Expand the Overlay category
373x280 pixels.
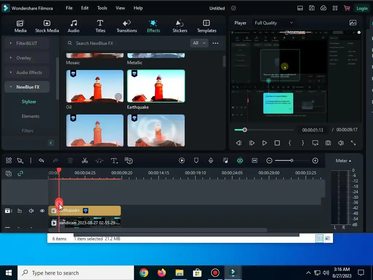point(27,58)
